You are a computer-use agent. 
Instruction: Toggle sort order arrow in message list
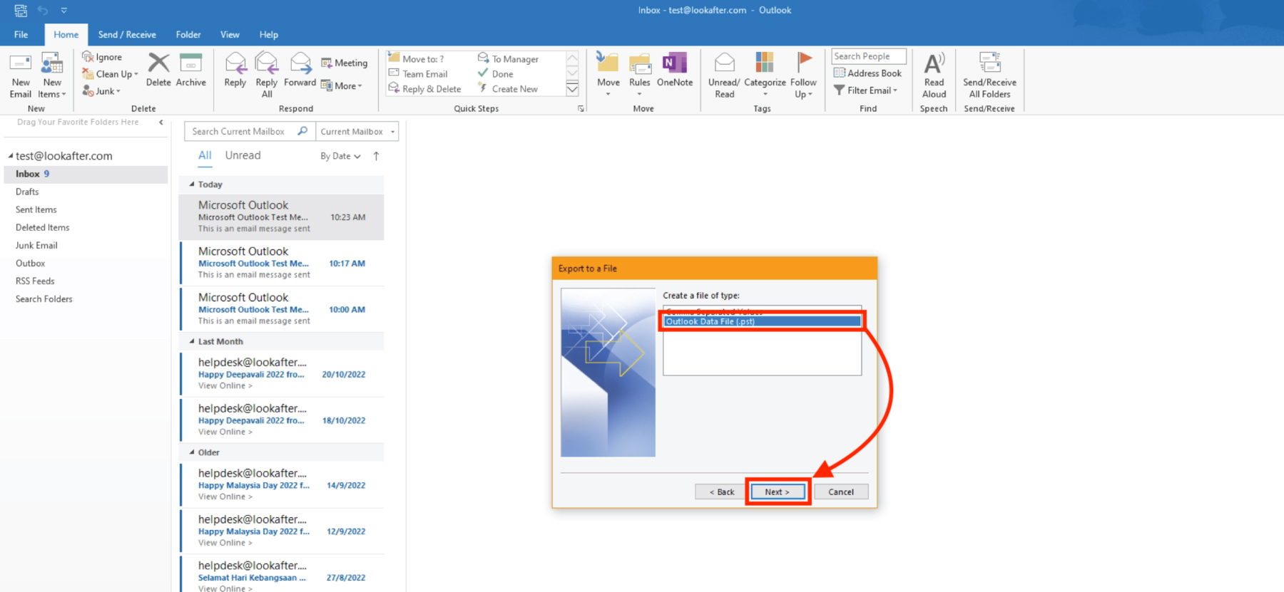377,156
